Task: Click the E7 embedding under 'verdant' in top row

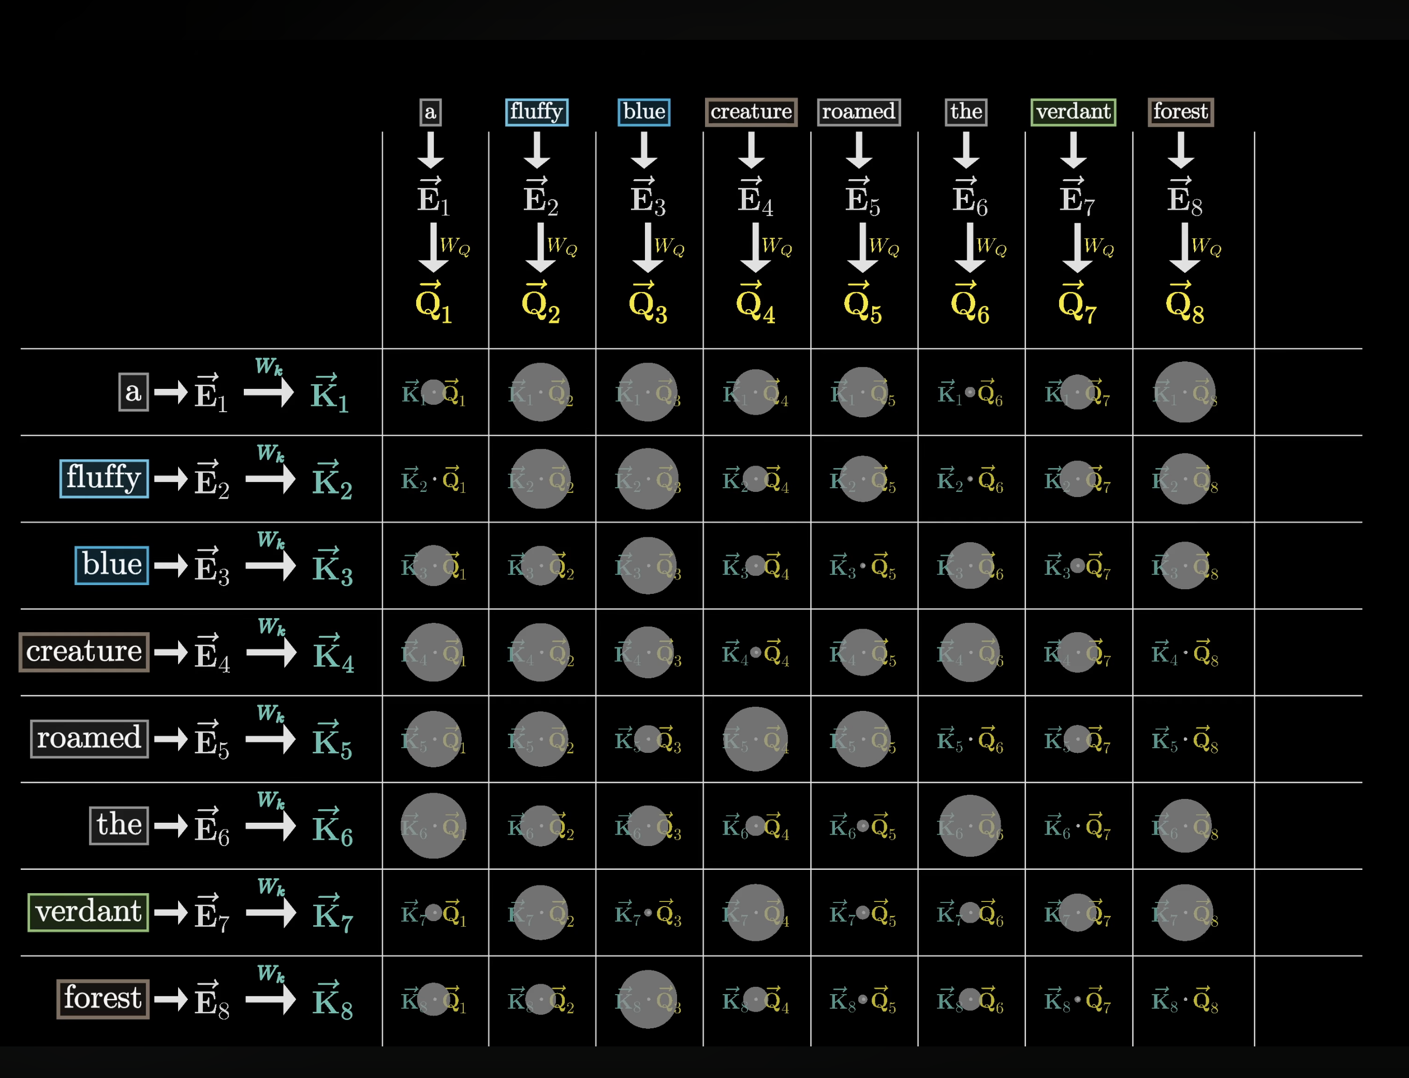Action: [1077, 196]
